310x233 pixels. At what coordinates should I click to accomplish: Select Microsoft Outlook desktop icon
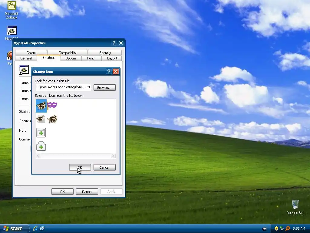tap(12, 10)
